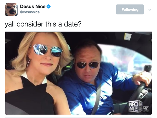This screenshot has height=118, width=157.
Task: Select the tweet text 'yall consider this a date?'
Action: [43, 24]
